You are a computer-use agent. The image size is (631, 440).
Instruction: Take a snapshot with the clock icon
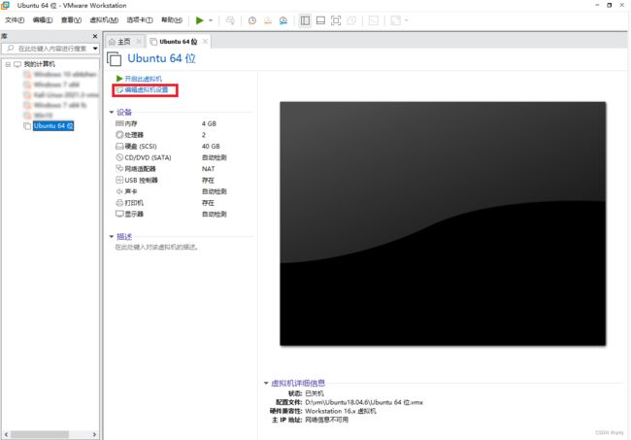pos(252,20)
